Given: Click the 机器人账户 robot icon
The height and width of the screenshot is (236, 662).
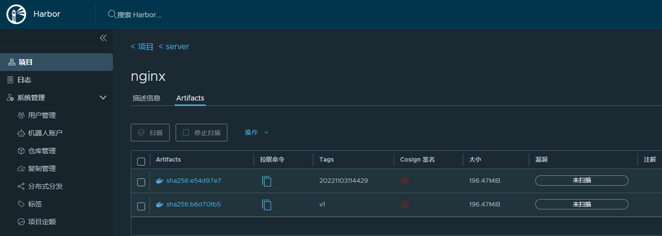Looking at the screenshot, I should coord(21,133).
